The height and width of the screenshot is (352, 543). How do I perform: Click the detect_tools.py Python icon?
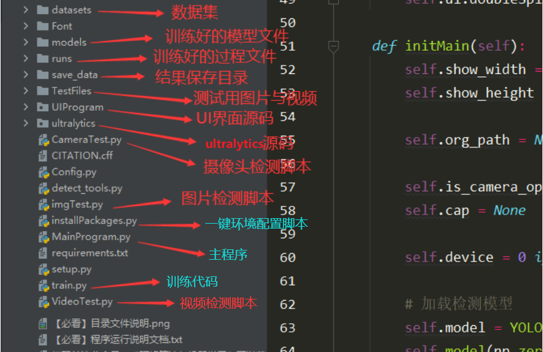tap(43, 188)
